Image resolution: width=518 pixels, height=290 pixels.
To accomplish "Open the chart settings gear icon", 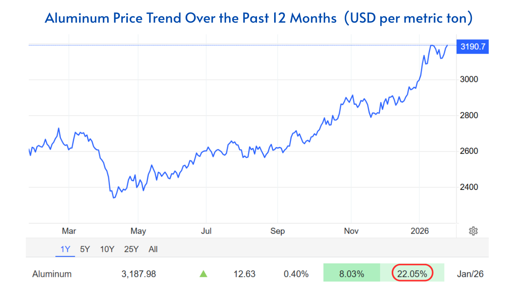I will (473, 231).
